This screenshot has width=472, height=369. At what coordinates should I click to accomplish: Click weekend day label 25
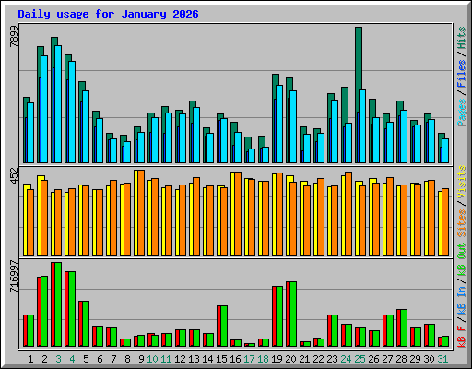click(x=360, y=359)
